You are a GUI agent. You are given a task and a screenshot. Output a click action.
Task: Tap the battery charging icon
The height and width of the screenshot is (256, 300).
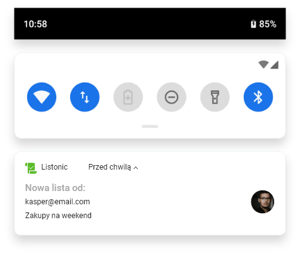click(253, 24)
